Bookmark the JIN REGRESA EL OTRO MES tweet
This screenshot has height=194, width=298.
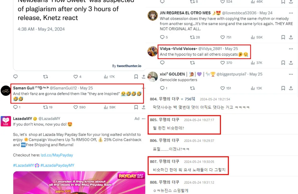point(283,37)
